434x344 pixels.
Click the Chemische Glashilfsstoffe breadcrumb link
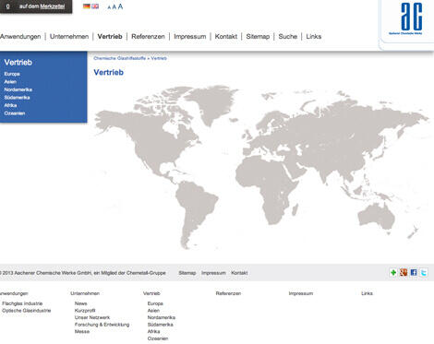[119, 58]
